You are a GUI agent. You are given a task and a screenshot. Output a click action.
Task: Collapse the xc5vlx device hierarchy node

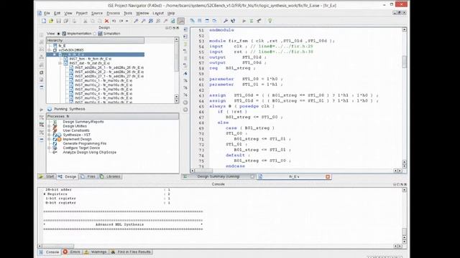click(x=50, y=50)
